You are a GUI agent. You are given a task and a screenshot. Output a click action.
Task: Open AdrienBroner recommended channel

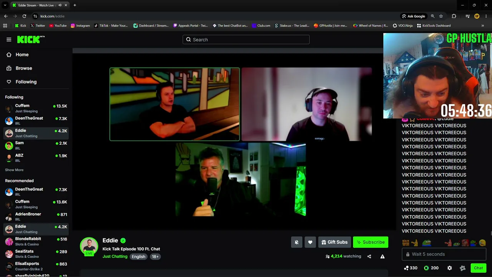tap(36, 217)
